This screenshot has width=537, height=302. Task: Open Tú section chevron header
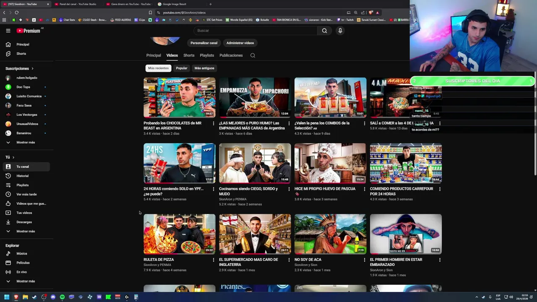pos(10,157)
